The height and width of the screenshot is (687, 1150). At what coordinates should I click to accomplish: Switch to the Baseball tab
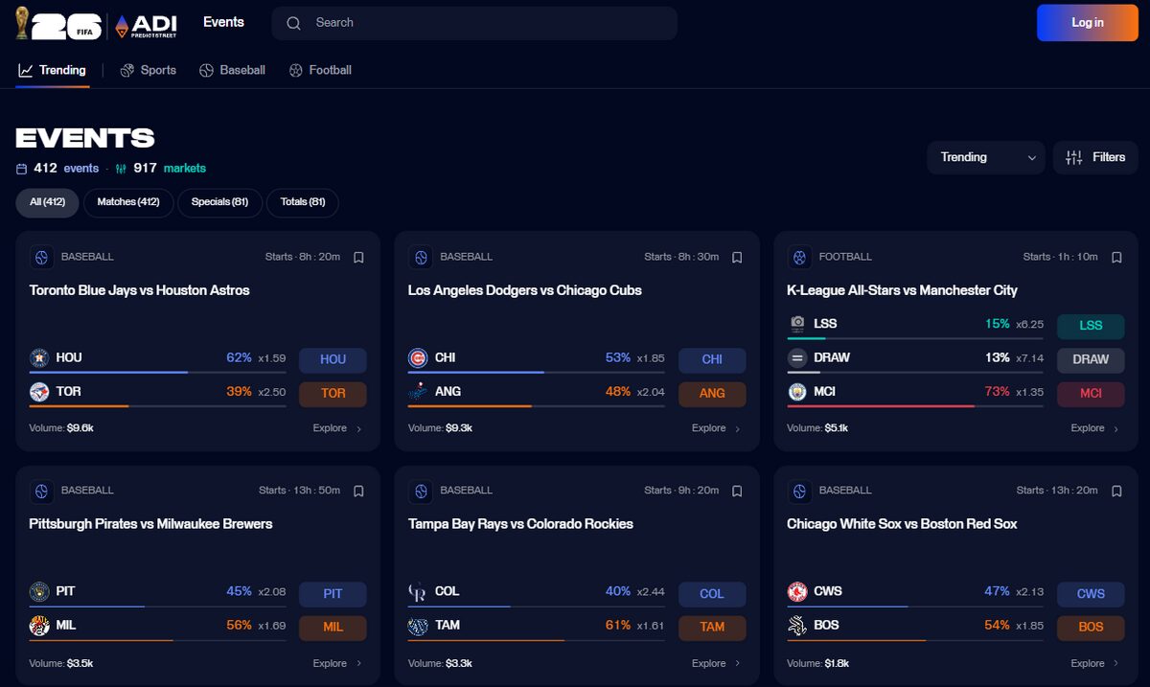232,70
